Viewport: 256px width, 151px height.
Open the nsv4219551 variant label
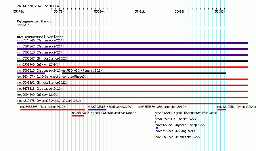pos(236,107)
